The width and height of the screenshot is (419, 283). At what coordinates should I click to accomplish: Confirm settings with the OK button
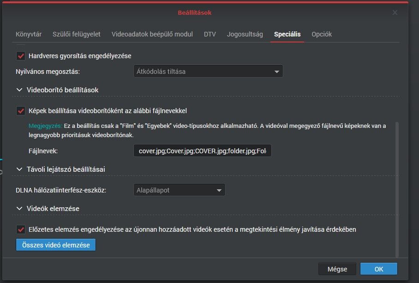point(379,269)
